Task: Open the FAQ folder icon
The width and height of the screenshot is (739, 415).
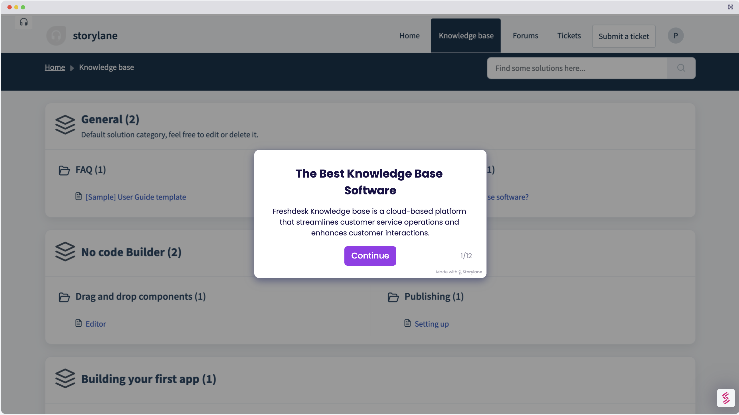Action: pyautogui.click(x=64, y=170)
